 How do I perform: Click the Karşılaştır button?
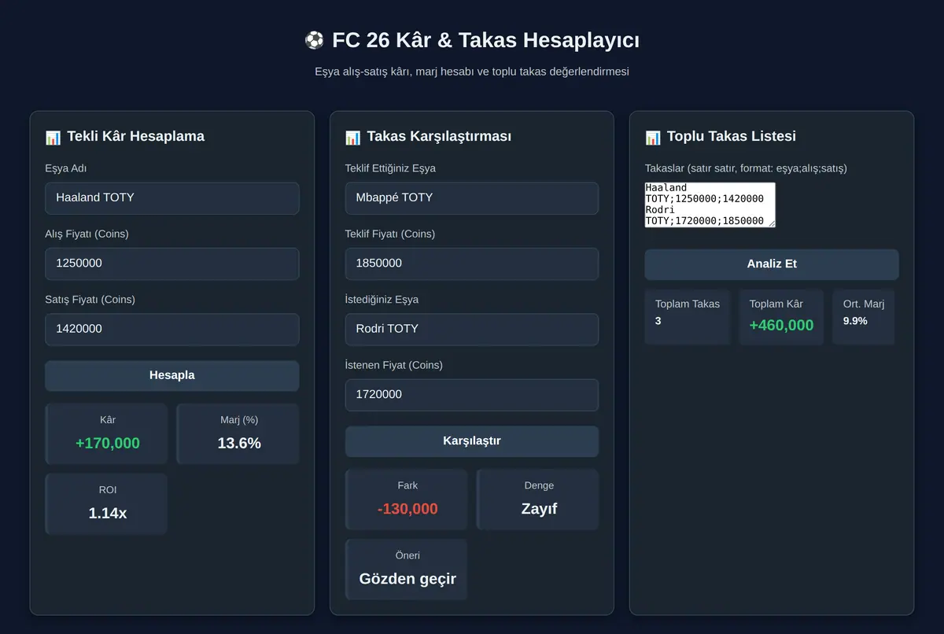(472, 441)
